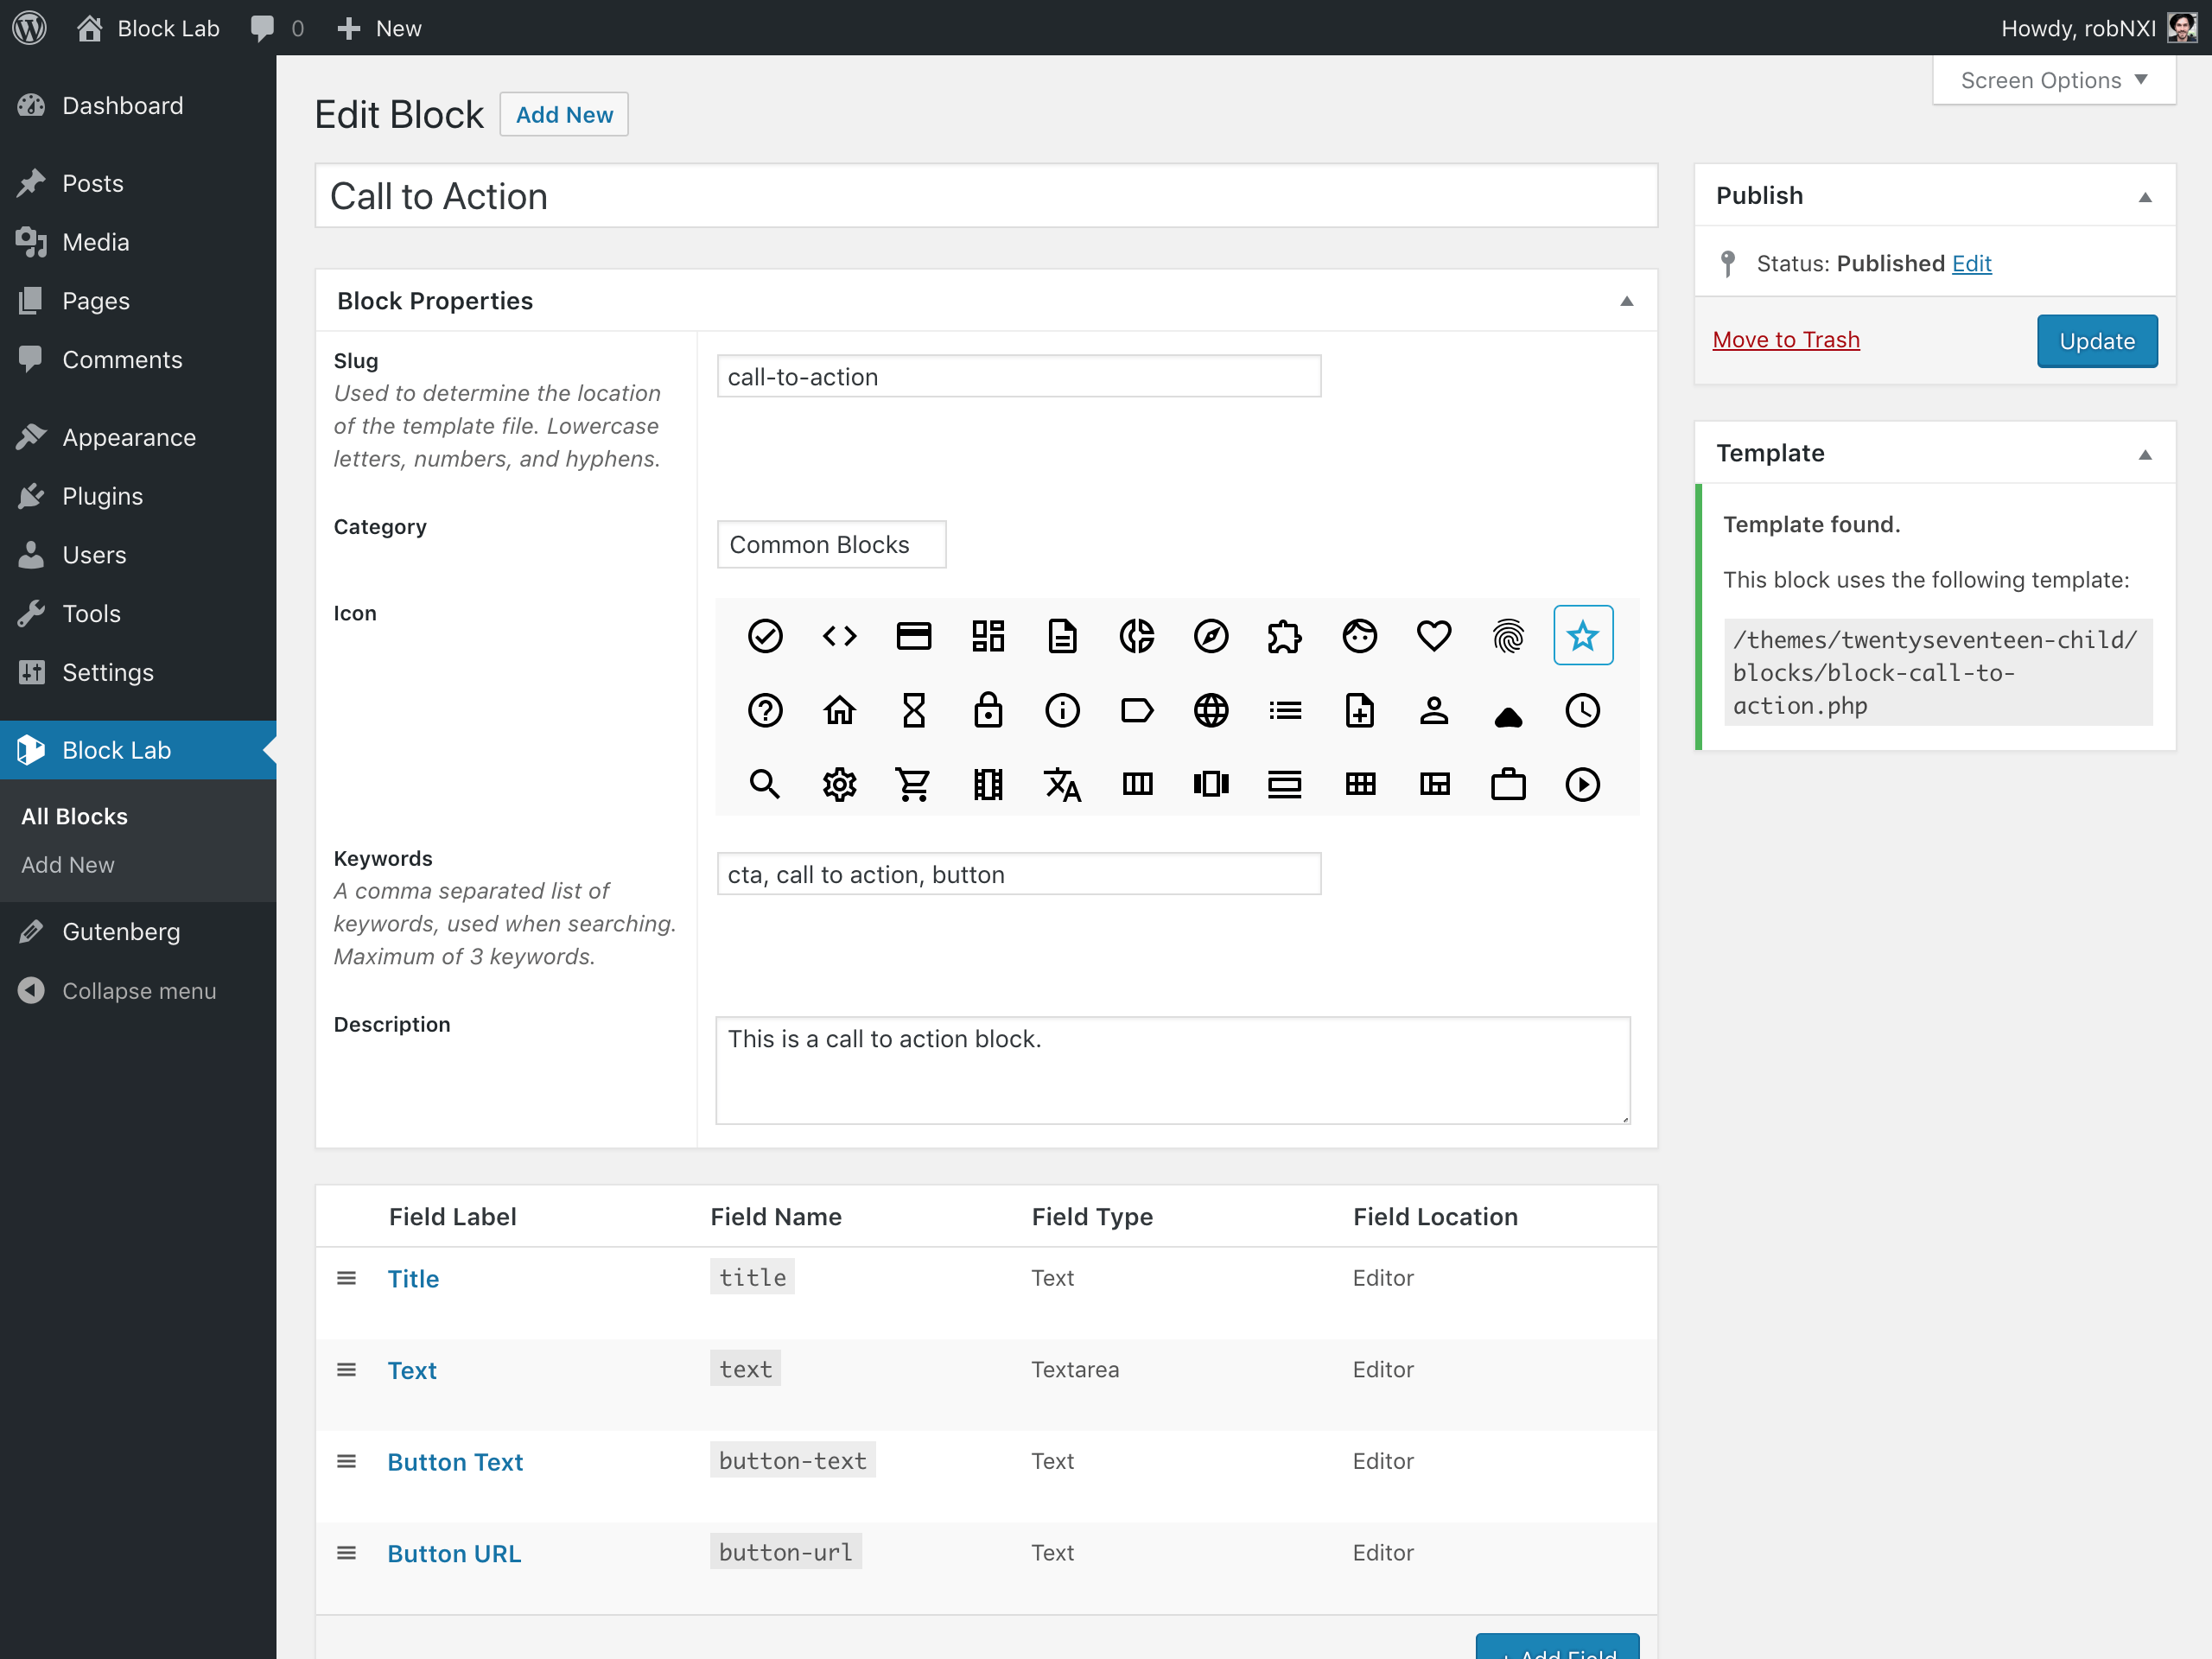The image size is (2212, 1659).
Task: Grab the Title field drag handle
Action: pos(346,1278)
